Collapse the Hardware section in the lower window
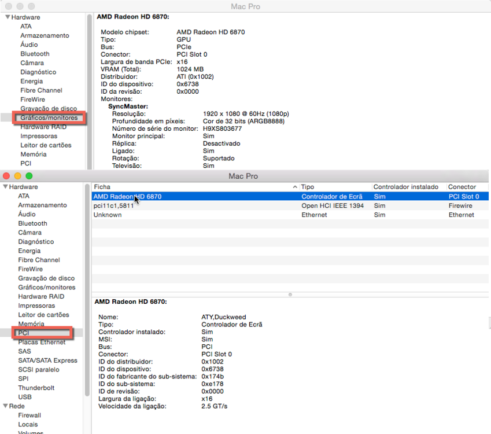The width and height of the screenshot is (491, 434). click(x=5, y=187)
